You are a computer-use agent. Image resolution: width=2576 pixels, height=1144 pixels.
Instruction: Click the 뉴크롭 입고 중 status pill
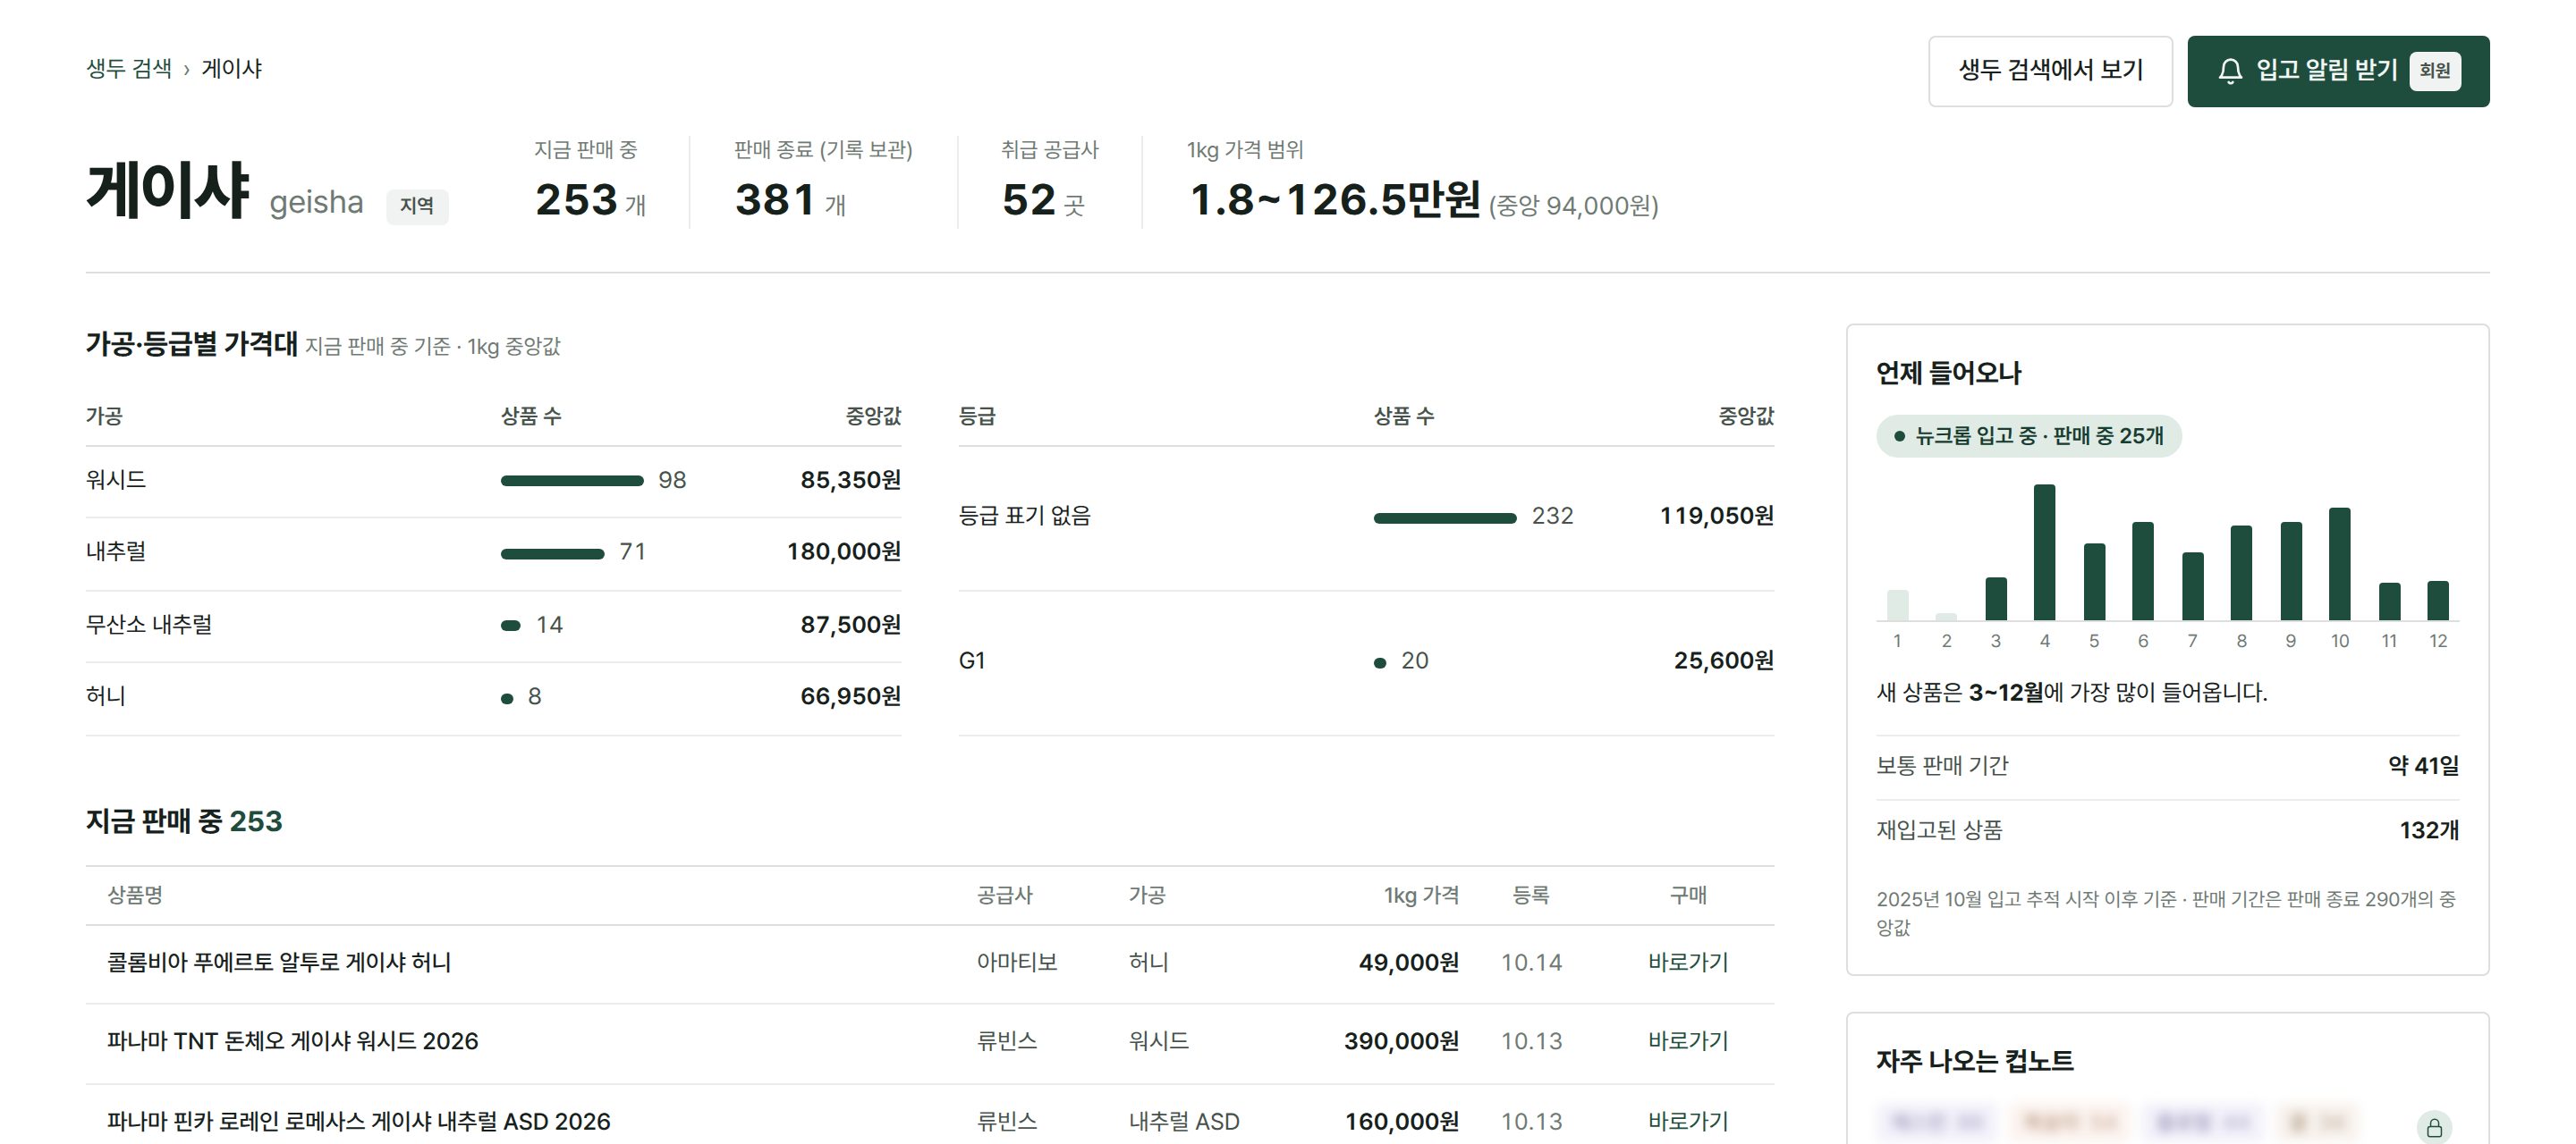2029,435
